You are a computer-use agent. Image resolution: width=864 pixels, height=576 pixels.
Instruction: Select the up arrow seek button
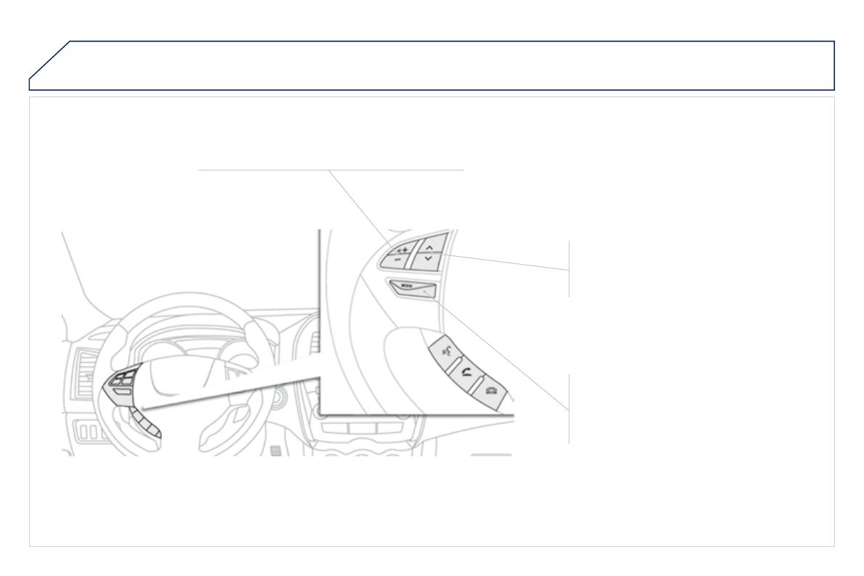432,243
